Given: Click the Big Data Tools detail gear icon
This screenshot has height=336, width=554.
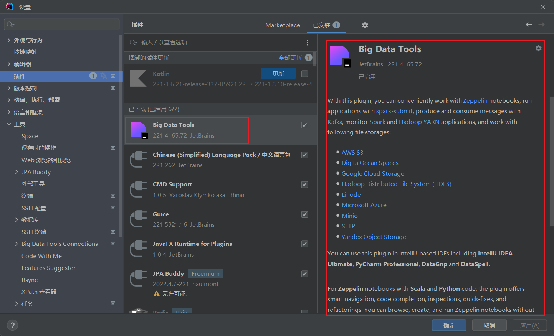Looking at the screenshot, I should pyautogui.click(x=538, y=48).
